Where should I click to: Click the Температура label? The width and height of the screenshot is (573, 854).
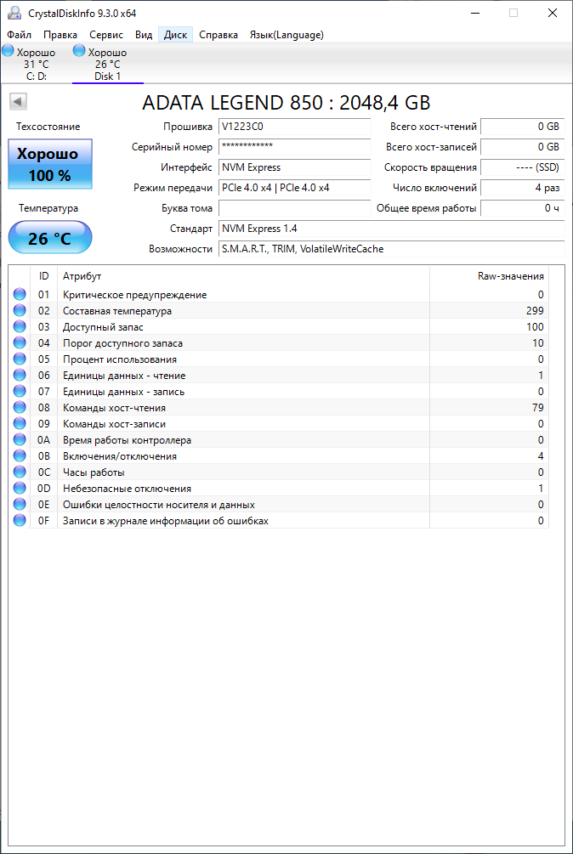[48, 208]
